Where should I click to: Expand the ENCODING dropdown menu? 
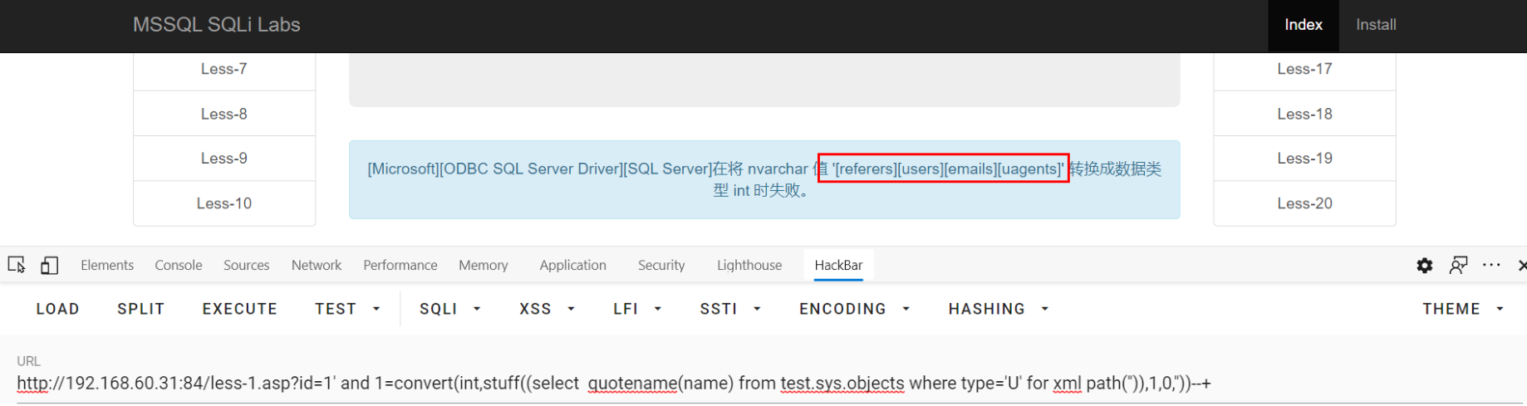point(855,309)
